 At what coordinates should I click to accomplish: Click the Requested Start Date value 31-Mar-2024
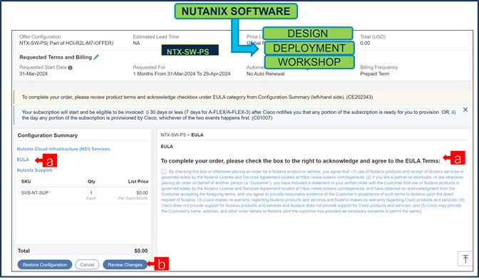coord(34,74)
